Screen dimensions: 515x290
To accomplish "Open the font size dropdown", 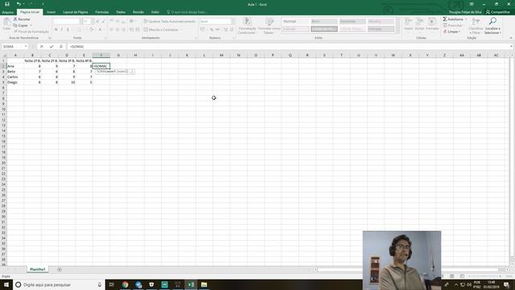I will (93, 22).
